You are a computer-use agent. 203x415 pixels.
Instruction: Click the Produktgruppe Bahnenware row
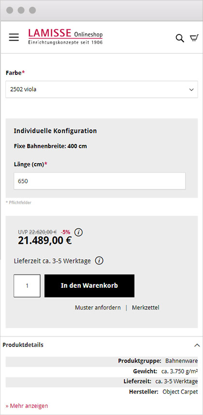tap(101, 361)
